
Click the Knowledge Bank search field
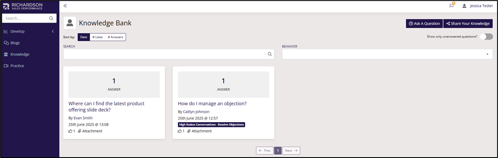[x=169, y=54]
